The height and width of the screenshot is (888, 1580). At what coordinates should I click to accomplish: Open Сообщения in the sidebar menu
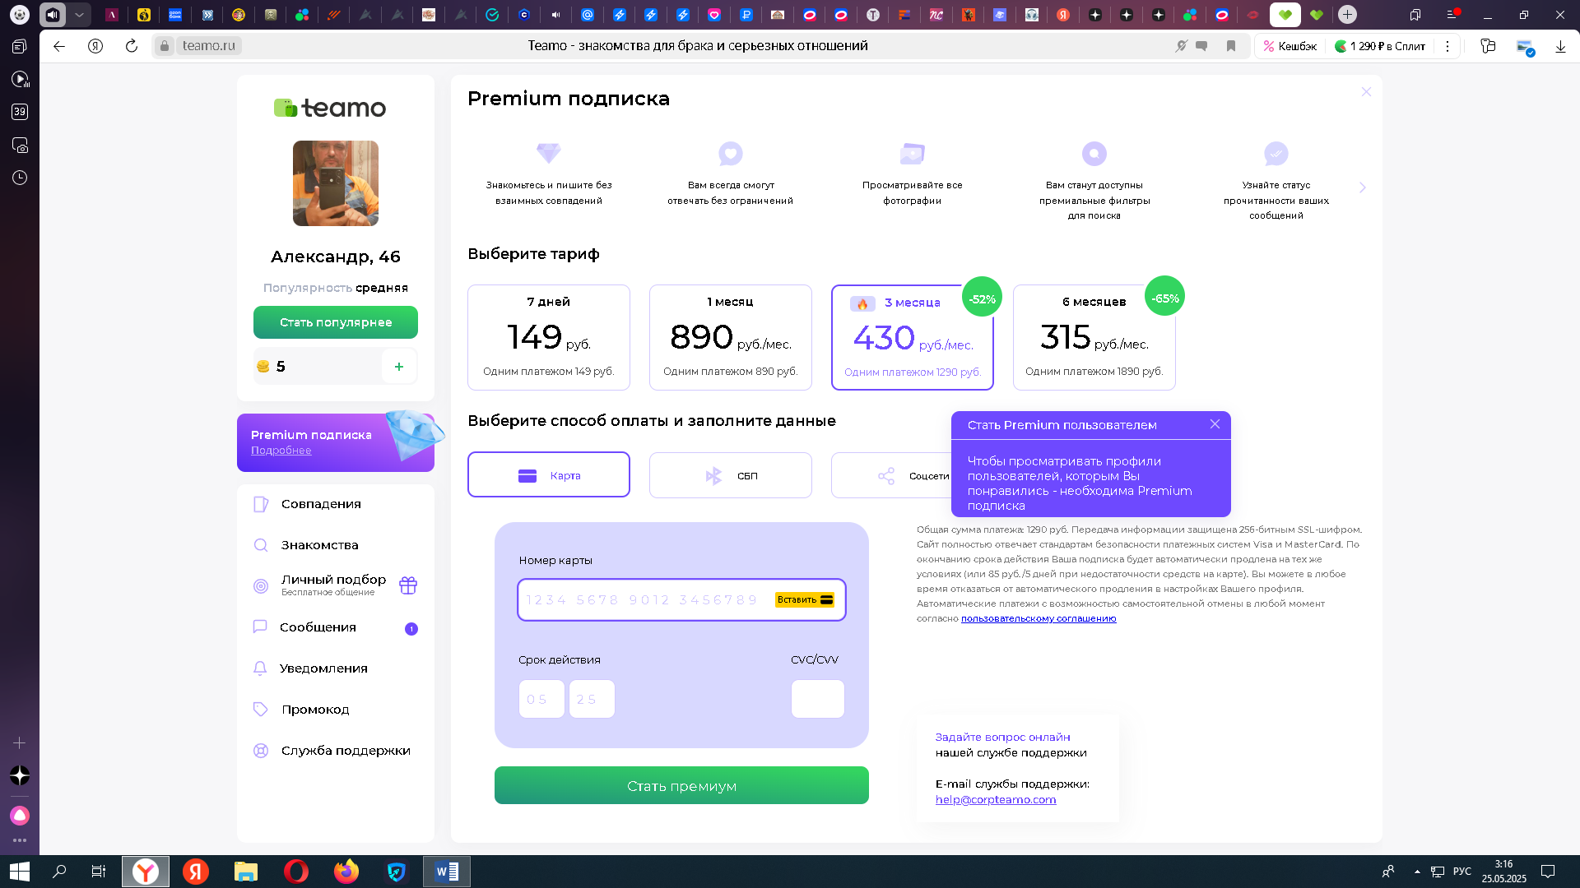click(x=318, y=627)
